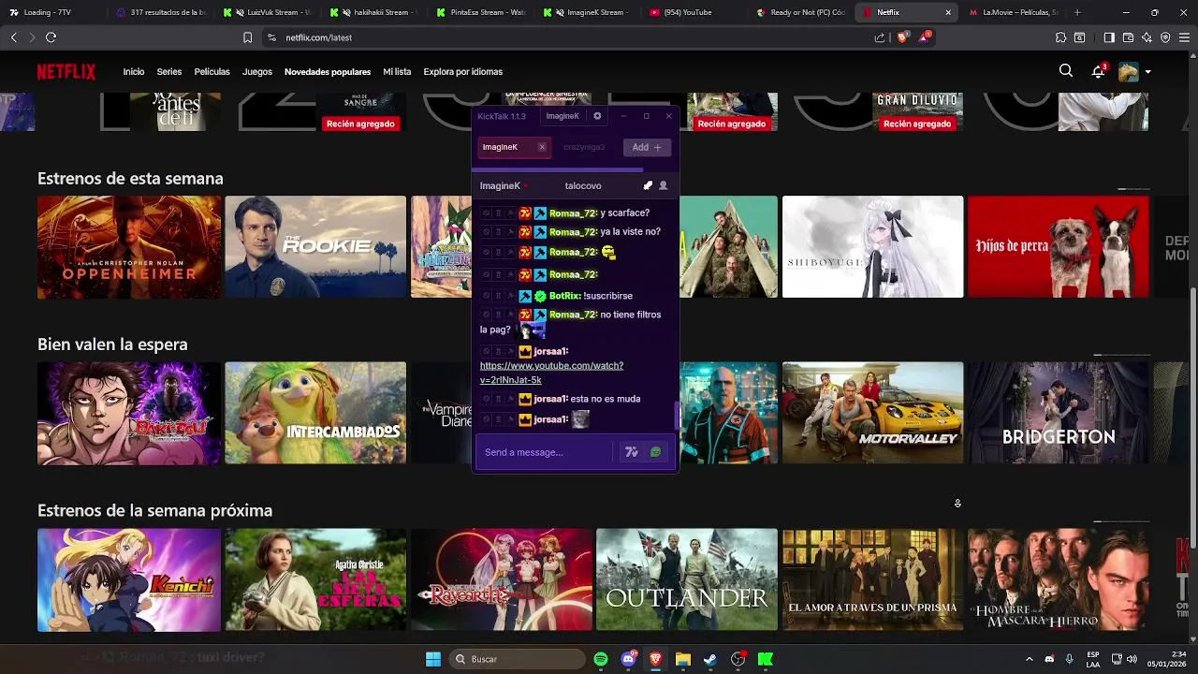Click the Windows Start button
Viewport: 1198px width, 674px height.
click(433, 659)
